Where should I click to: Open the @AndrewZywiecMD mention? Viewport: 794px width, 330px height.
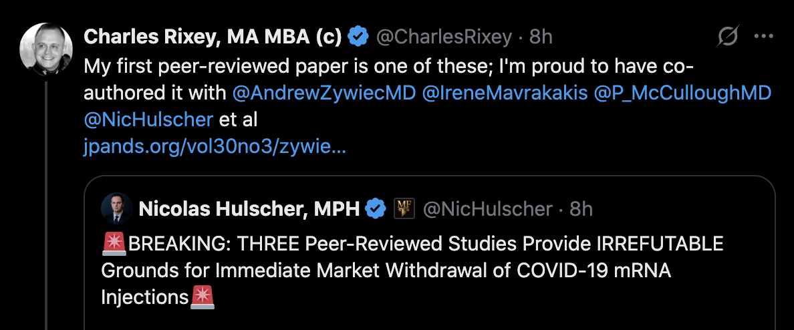point(324,94)
